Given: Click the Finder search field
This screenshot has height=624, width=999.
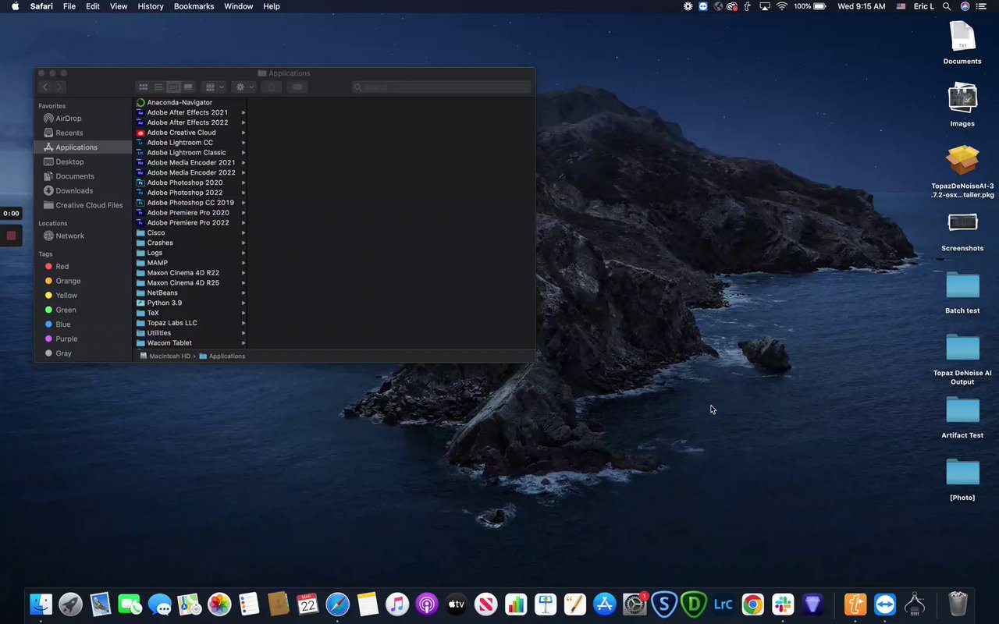Looking at the screenshot, I should tap(441, 87).
